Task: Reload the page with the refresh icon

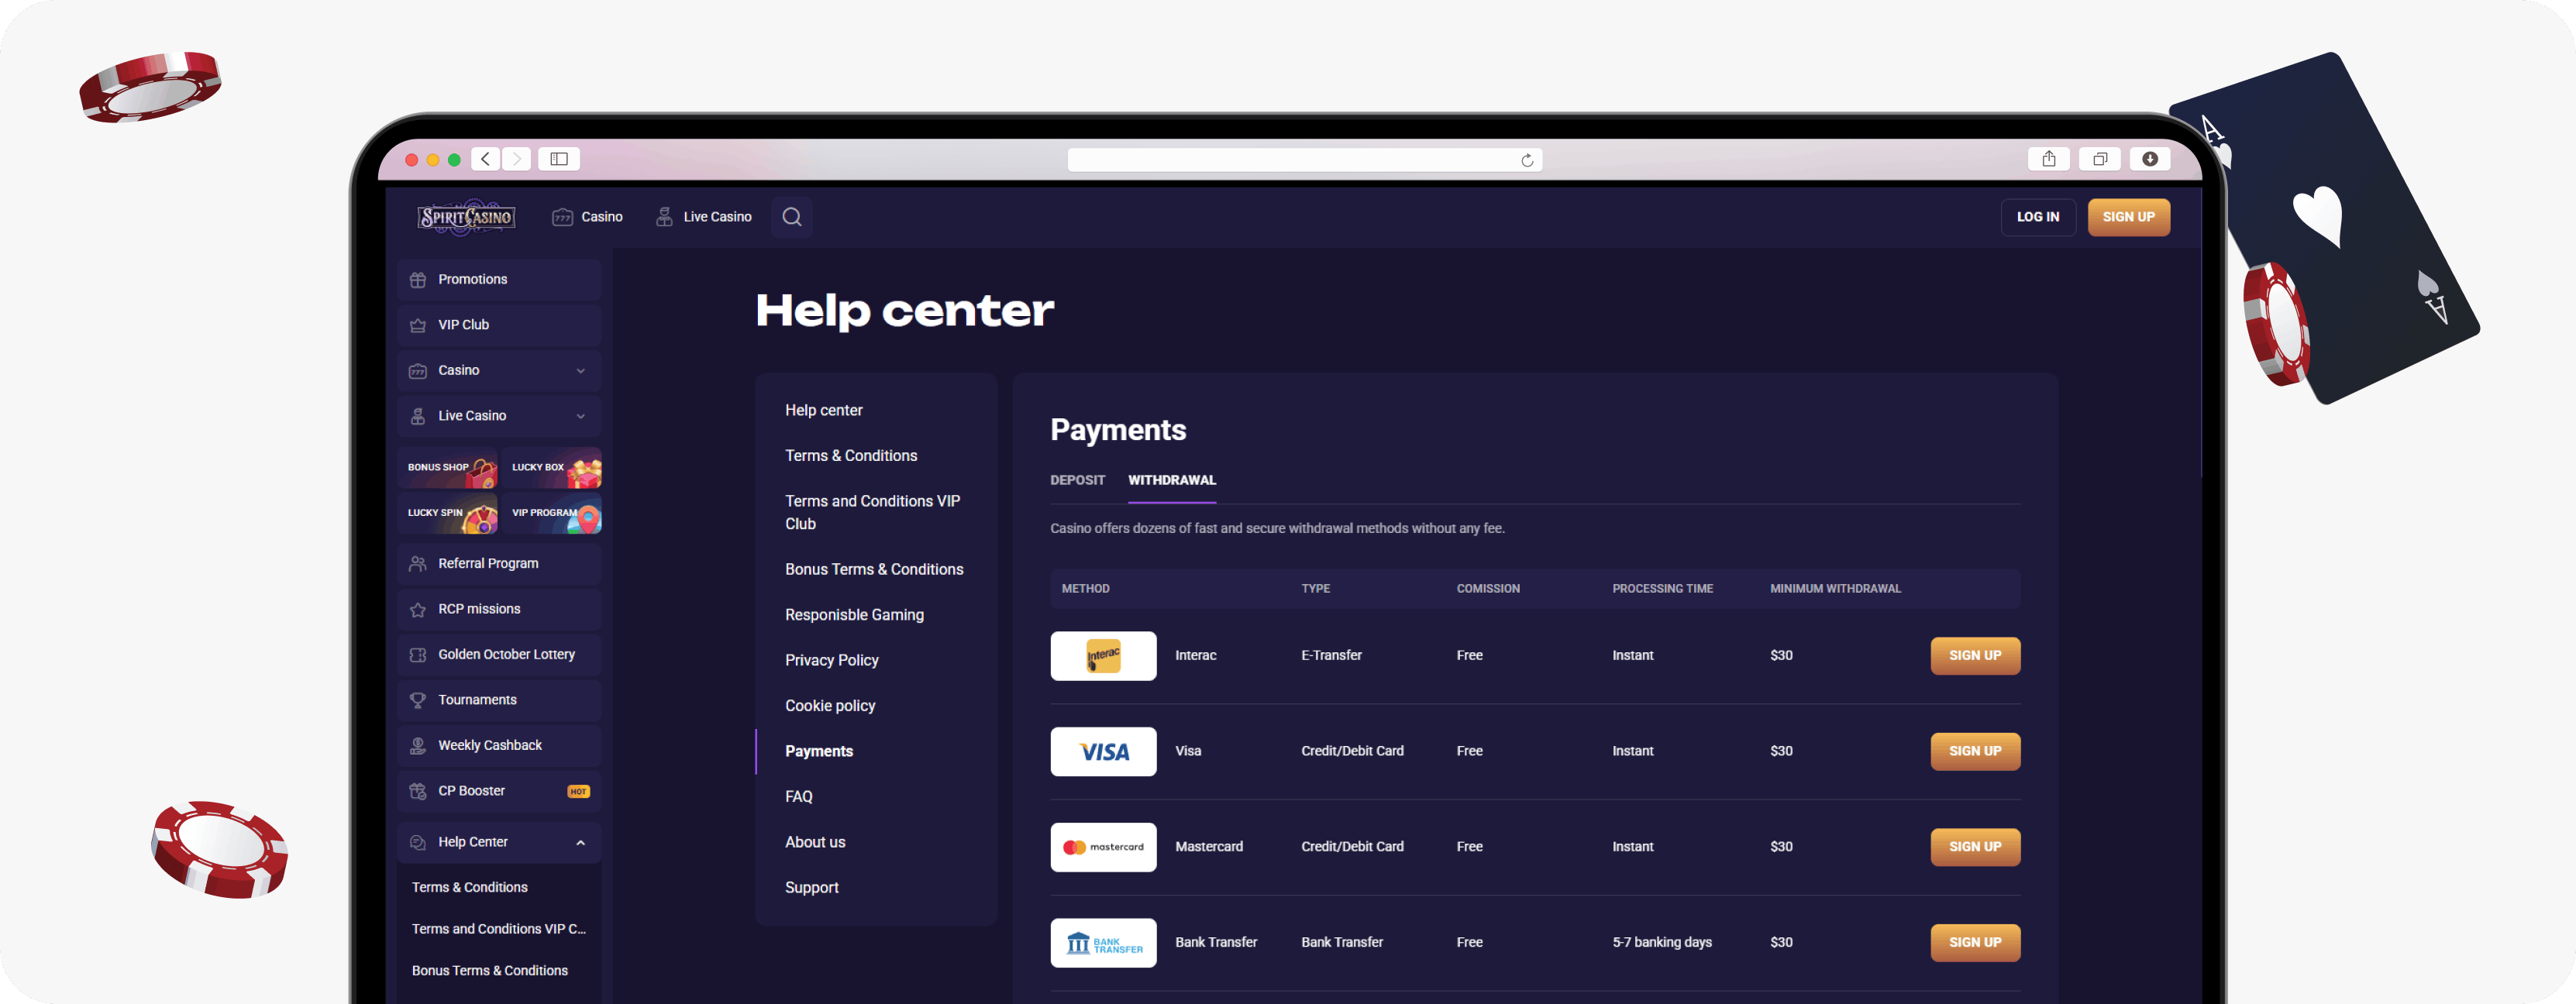Action: [1527, 160]
